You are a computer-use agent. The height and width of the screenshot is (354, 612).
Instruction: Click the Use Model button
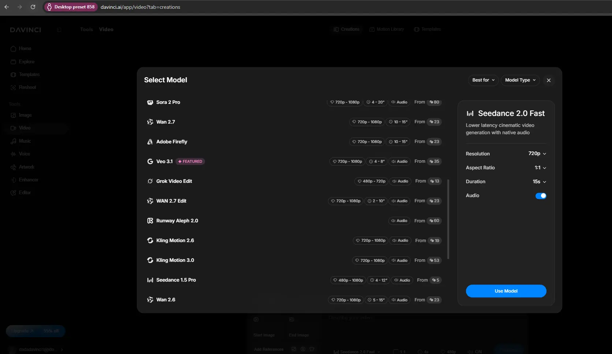pos(506,291)
